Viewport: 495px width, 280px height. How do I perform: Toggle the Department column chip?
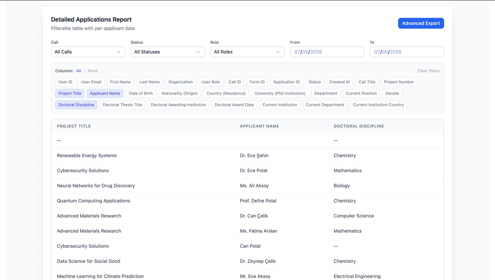tap(326, 93)
